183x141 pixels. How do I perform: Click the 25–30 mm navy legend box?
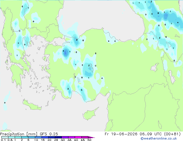[58, 137]
